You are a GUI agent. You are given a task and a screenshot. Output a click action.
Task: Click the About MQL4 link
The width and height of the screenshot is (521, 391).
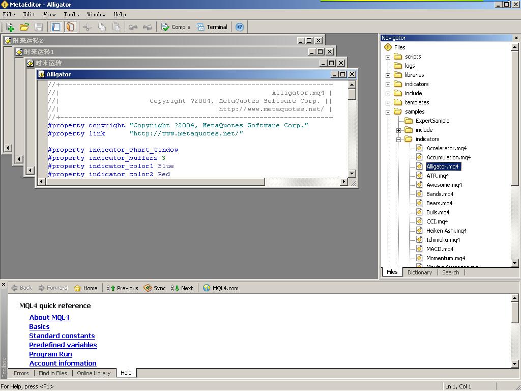(49, 318)
